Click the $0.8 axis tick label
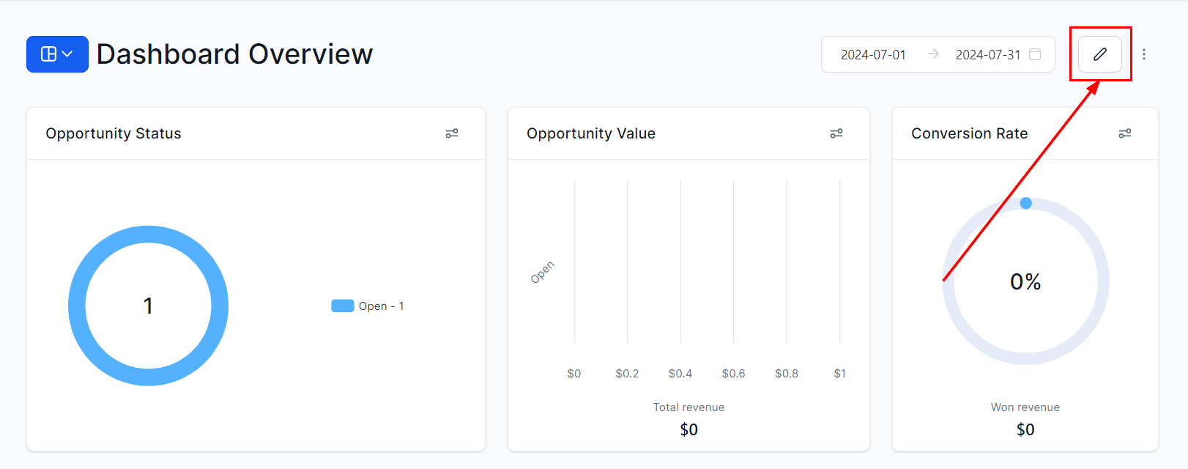 (x=787, y=374)
